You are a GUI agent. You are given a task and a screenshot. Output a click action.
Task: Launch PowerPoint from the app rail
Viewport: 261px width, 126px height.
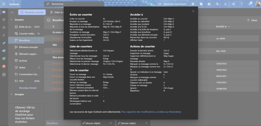click(4, 66)
